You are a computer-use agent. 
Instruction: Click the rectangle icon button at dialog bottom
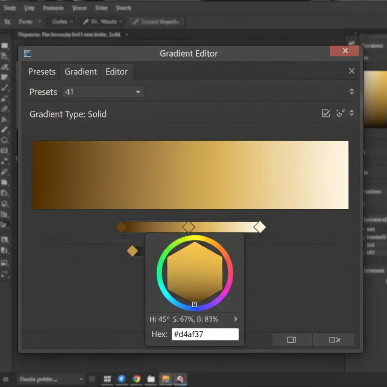(292, 340)
